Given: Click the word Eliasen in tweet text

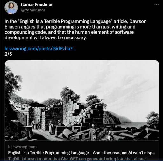Looking at the screenshot, I should [12, 27].
